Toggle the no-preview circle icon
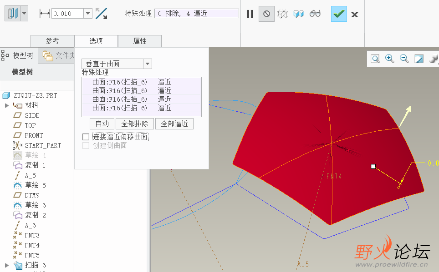 [266, 14]
